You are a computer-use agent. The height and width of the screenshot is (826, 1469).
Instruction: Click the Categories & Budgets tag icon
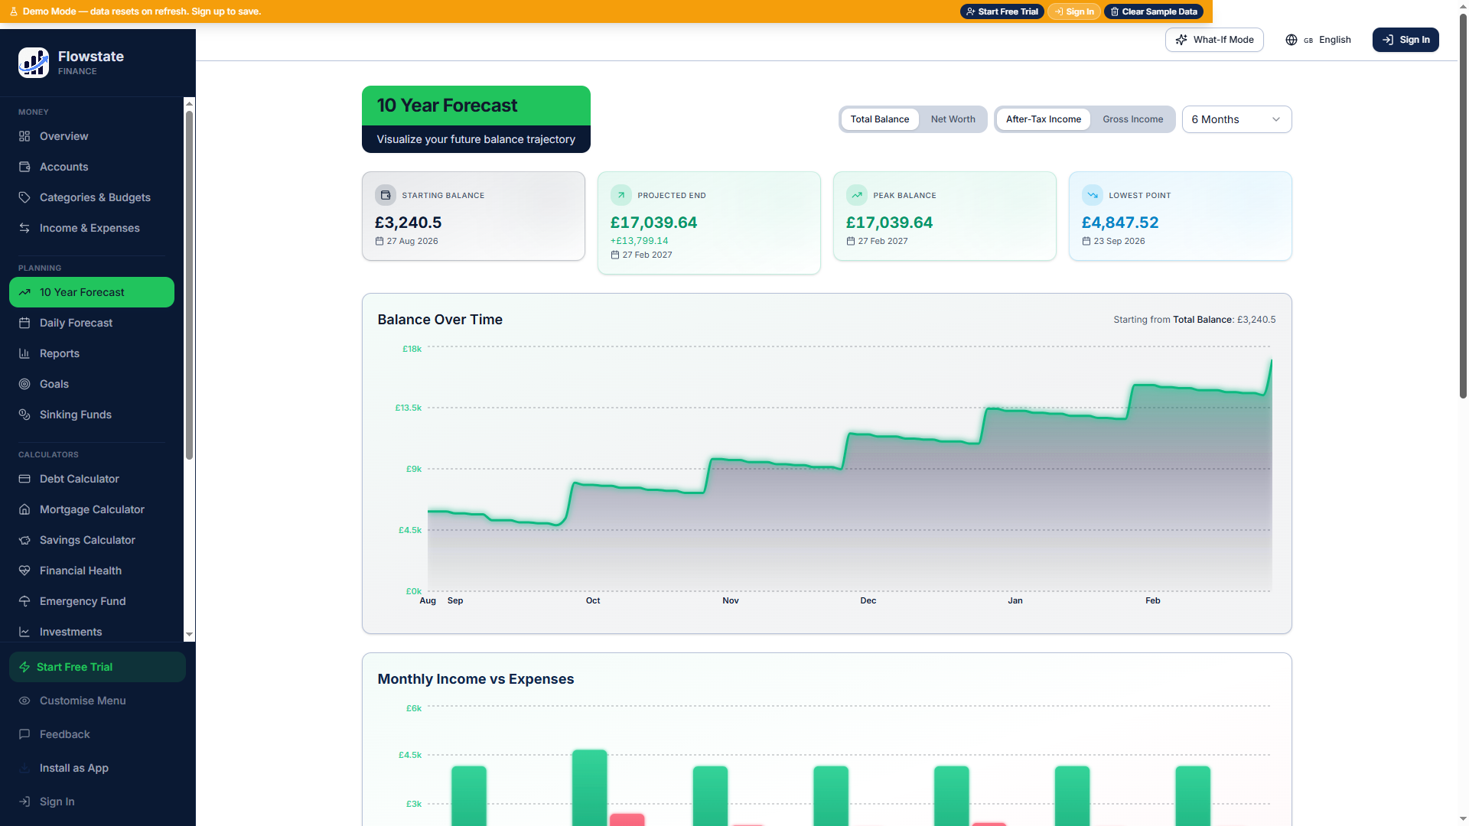24,197
